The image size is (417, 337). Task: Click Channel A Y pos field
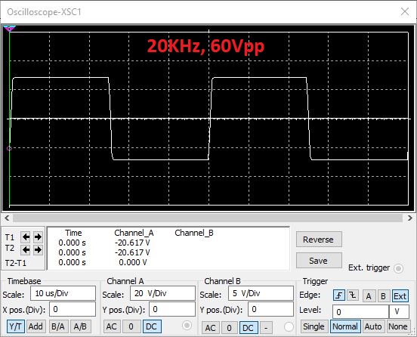tap(172, 309)
